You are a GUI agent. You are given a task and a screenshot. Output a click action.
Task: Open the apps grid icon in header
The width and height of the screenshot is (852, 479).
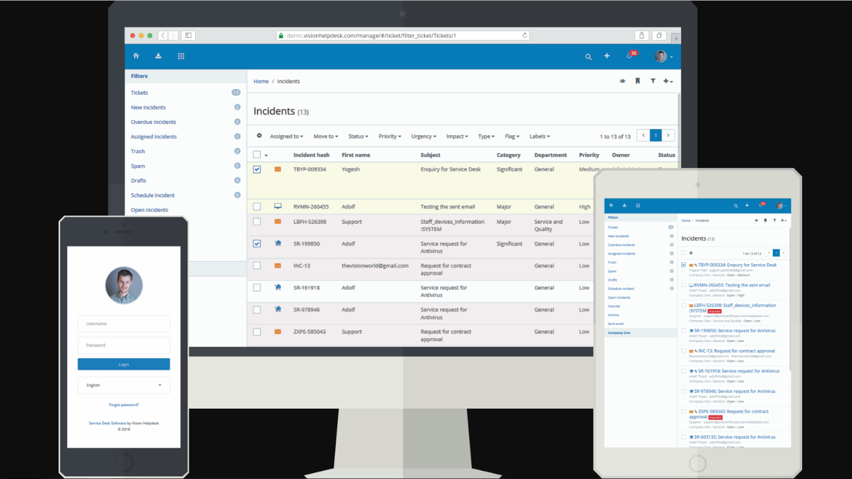tap(181, 56)
